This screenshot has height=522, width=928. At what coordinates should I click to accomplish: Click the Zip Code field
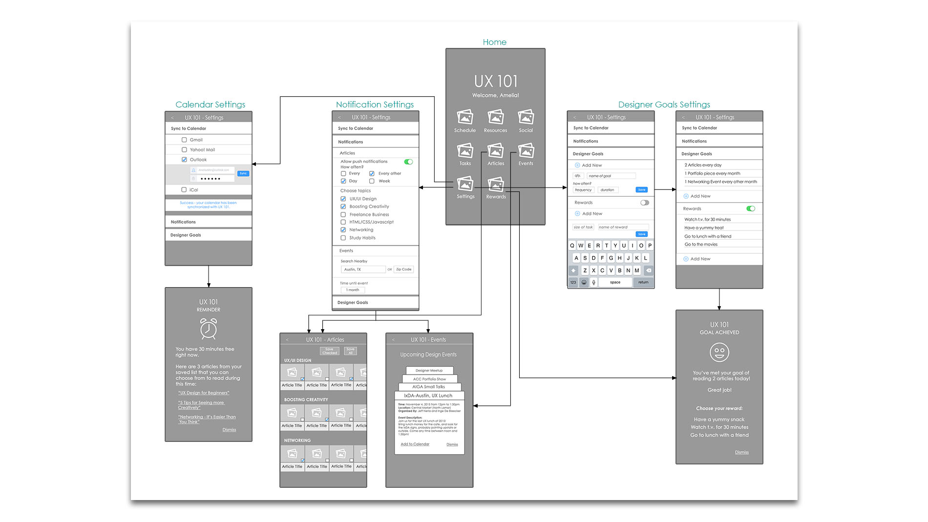tap(404, 270)
